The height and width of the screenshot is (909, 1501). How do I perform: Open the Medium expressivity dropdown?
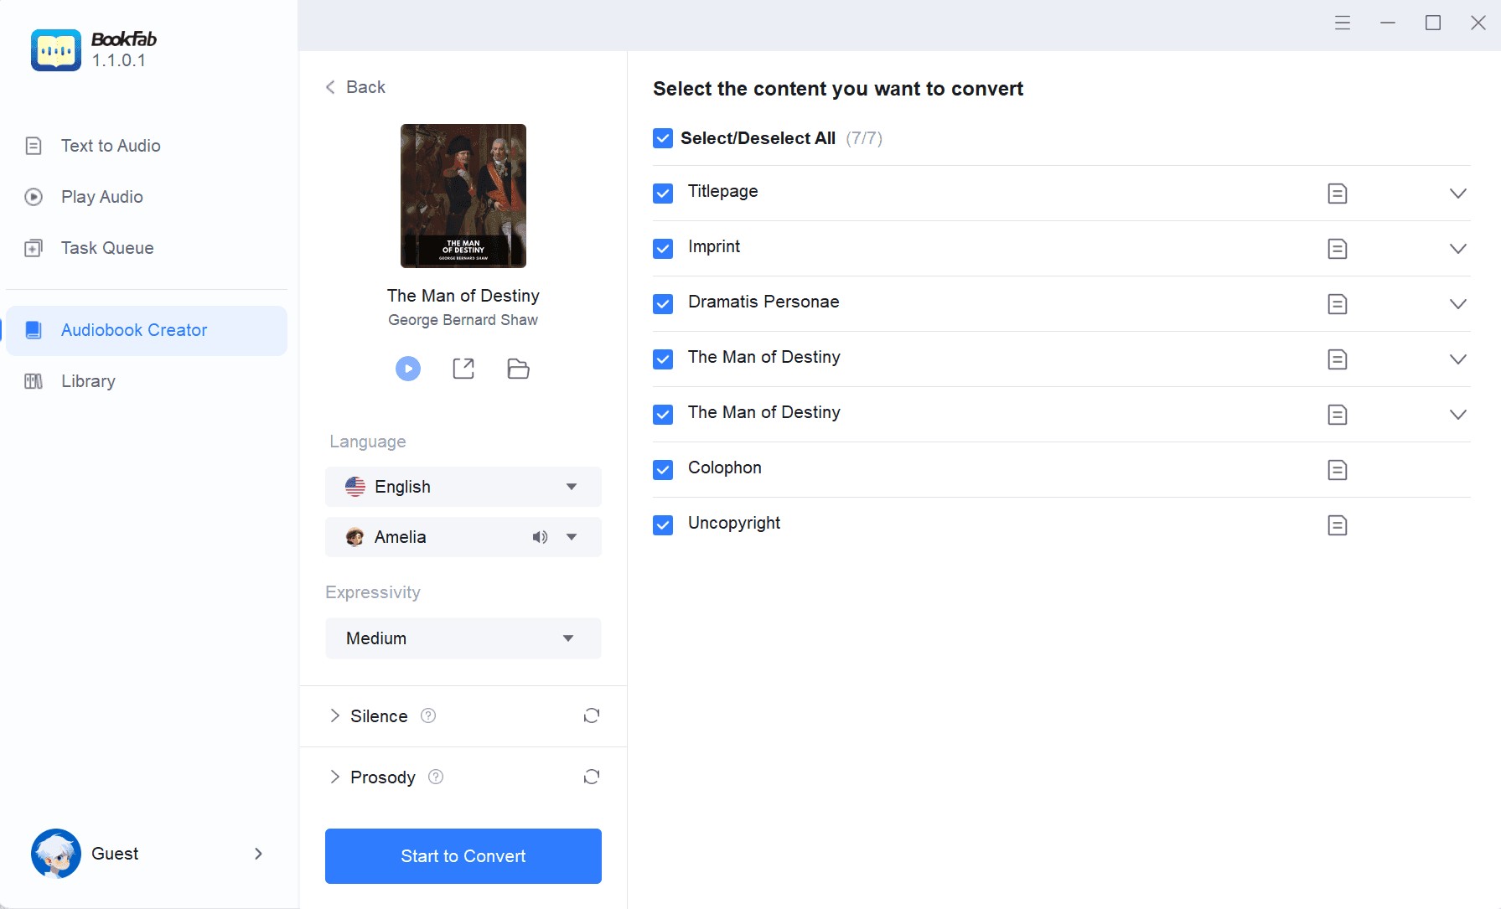click(463, 638)
